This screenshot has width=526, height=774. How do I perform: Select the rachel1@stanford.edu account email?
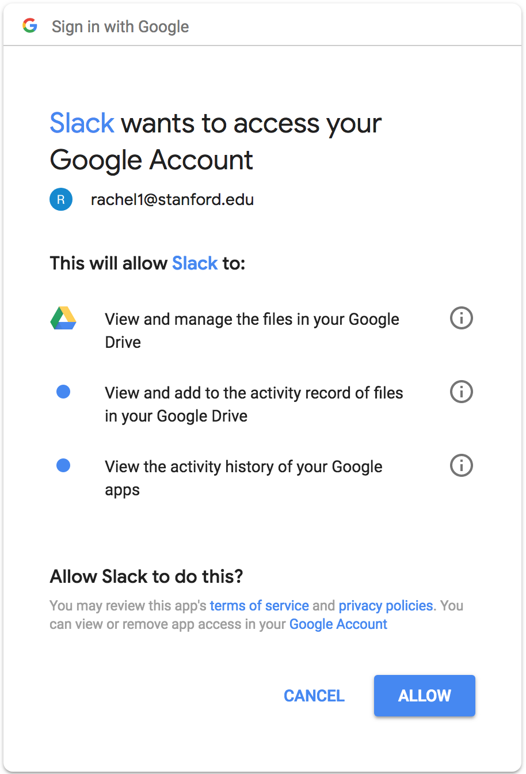coord(172,200)
